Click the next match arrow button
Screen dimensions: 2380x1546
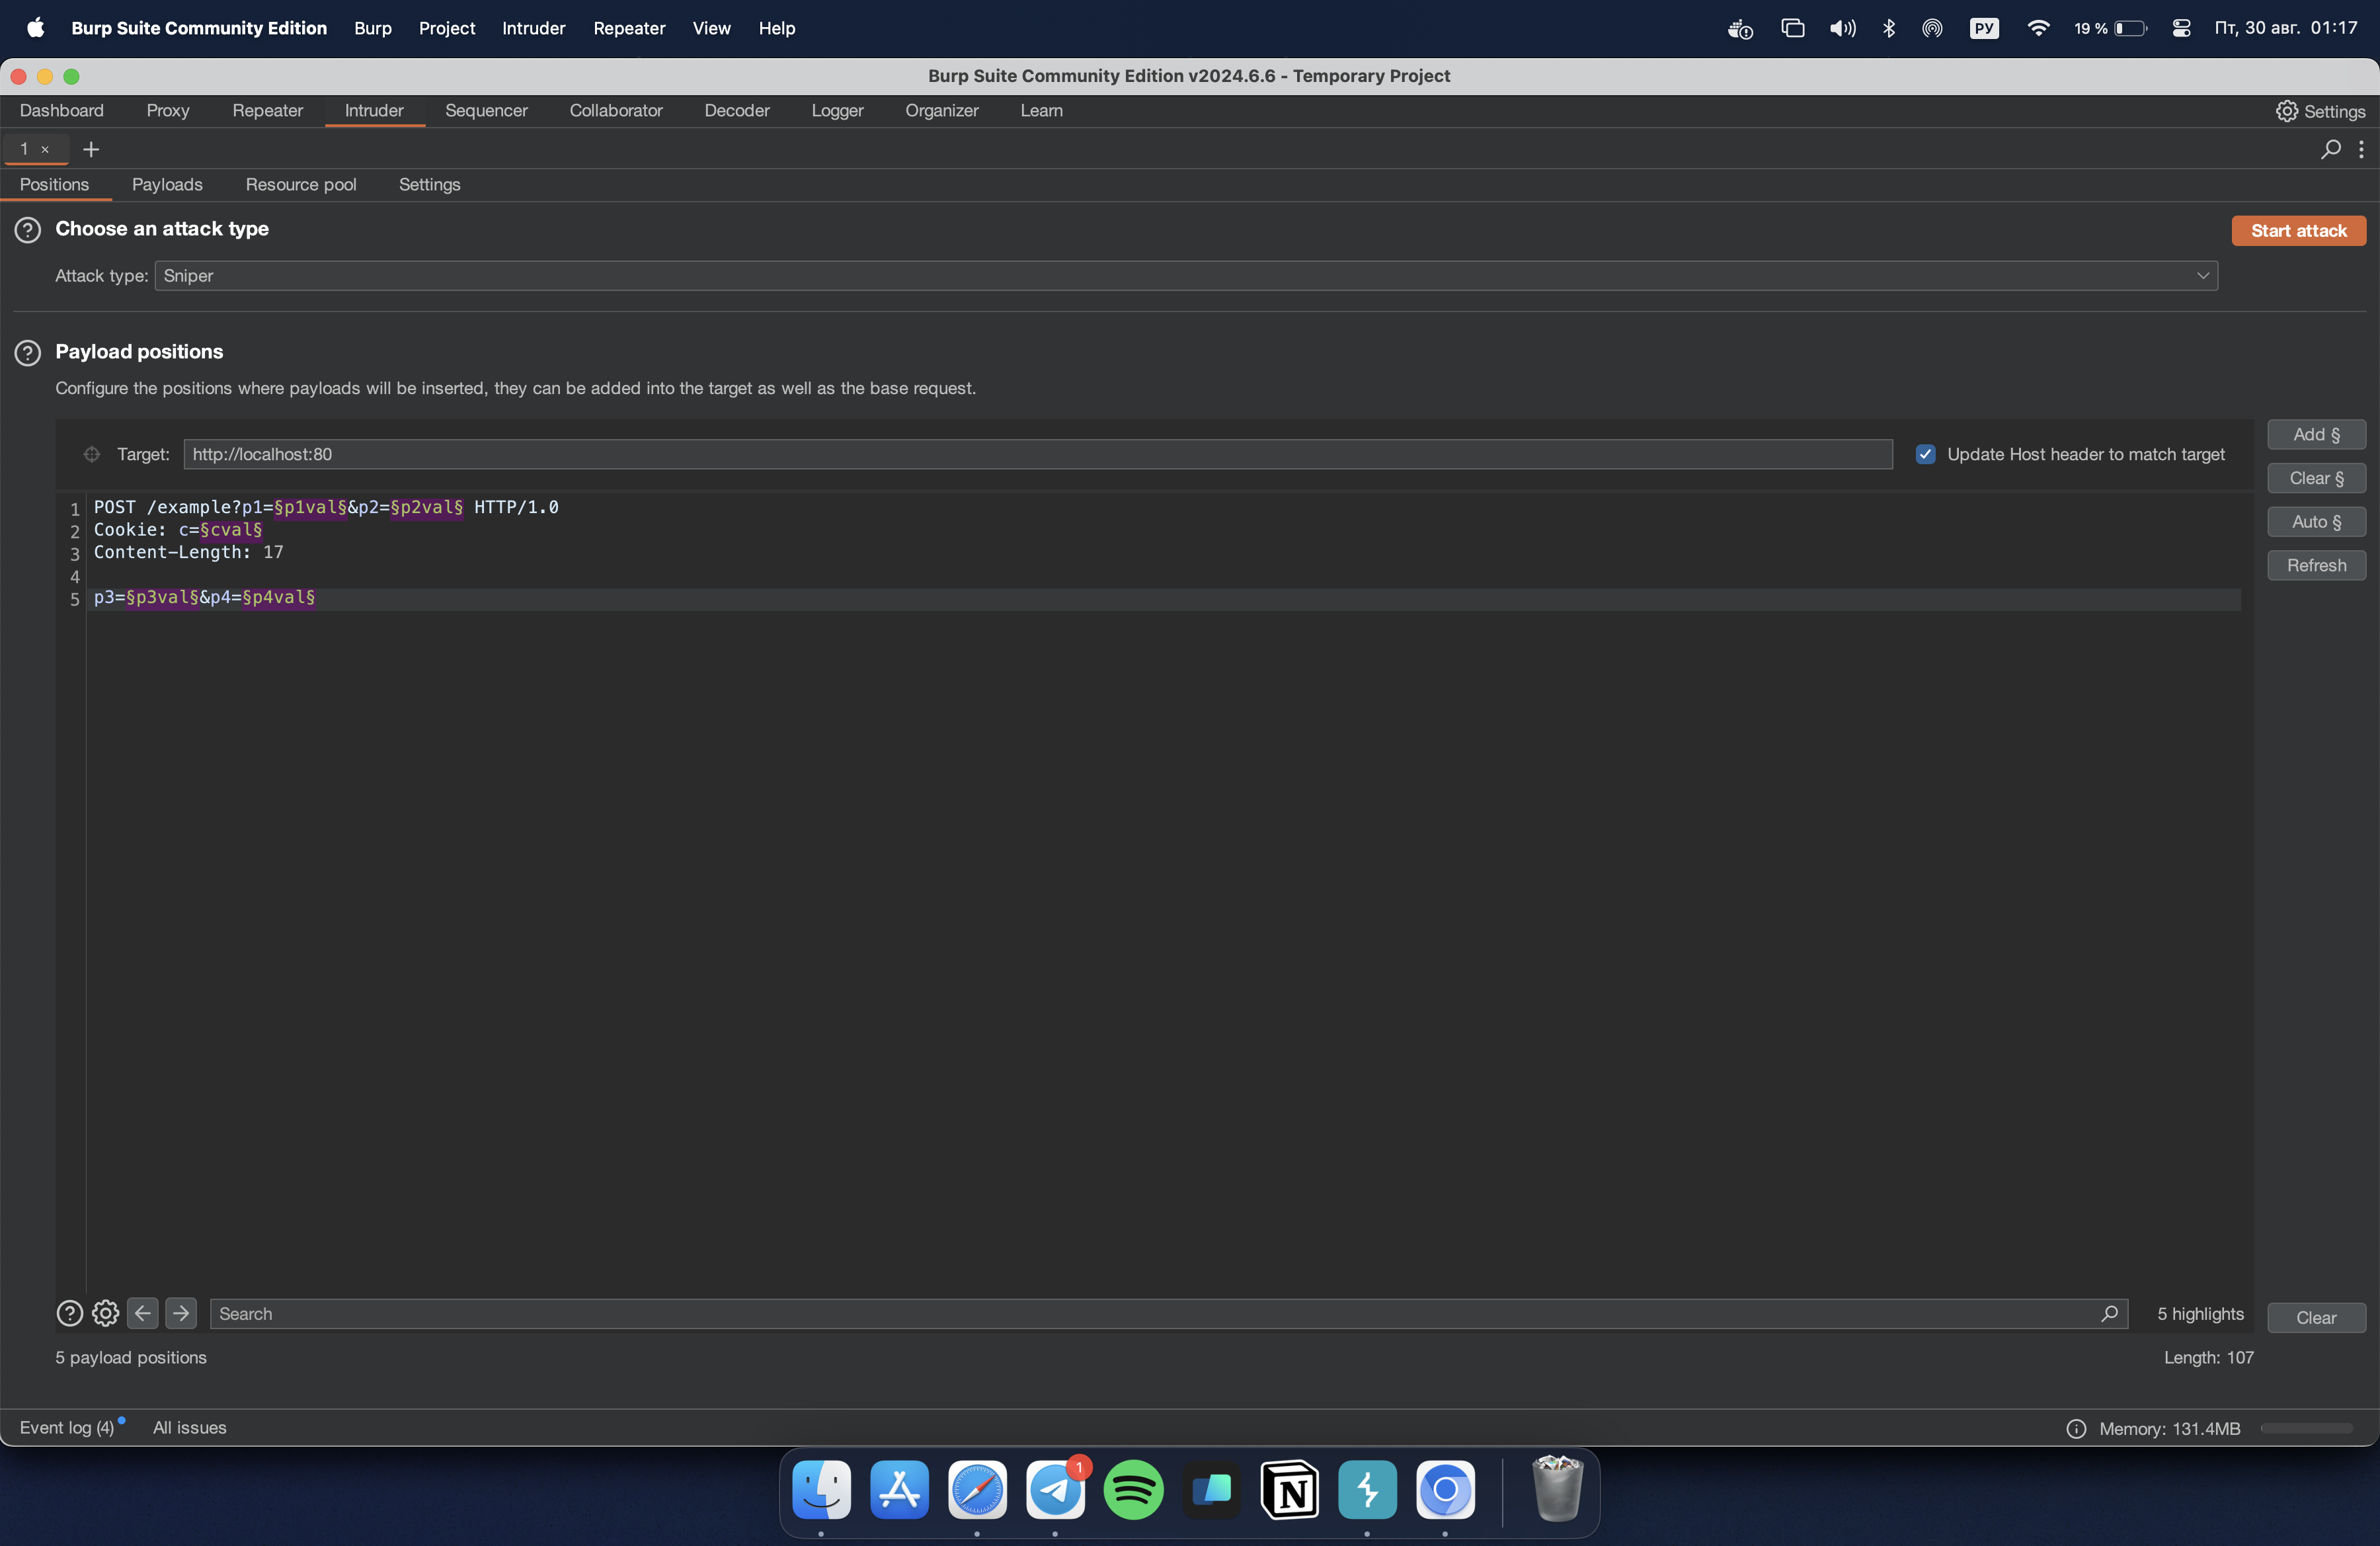pyautogui.click(x=181, y=1313)
